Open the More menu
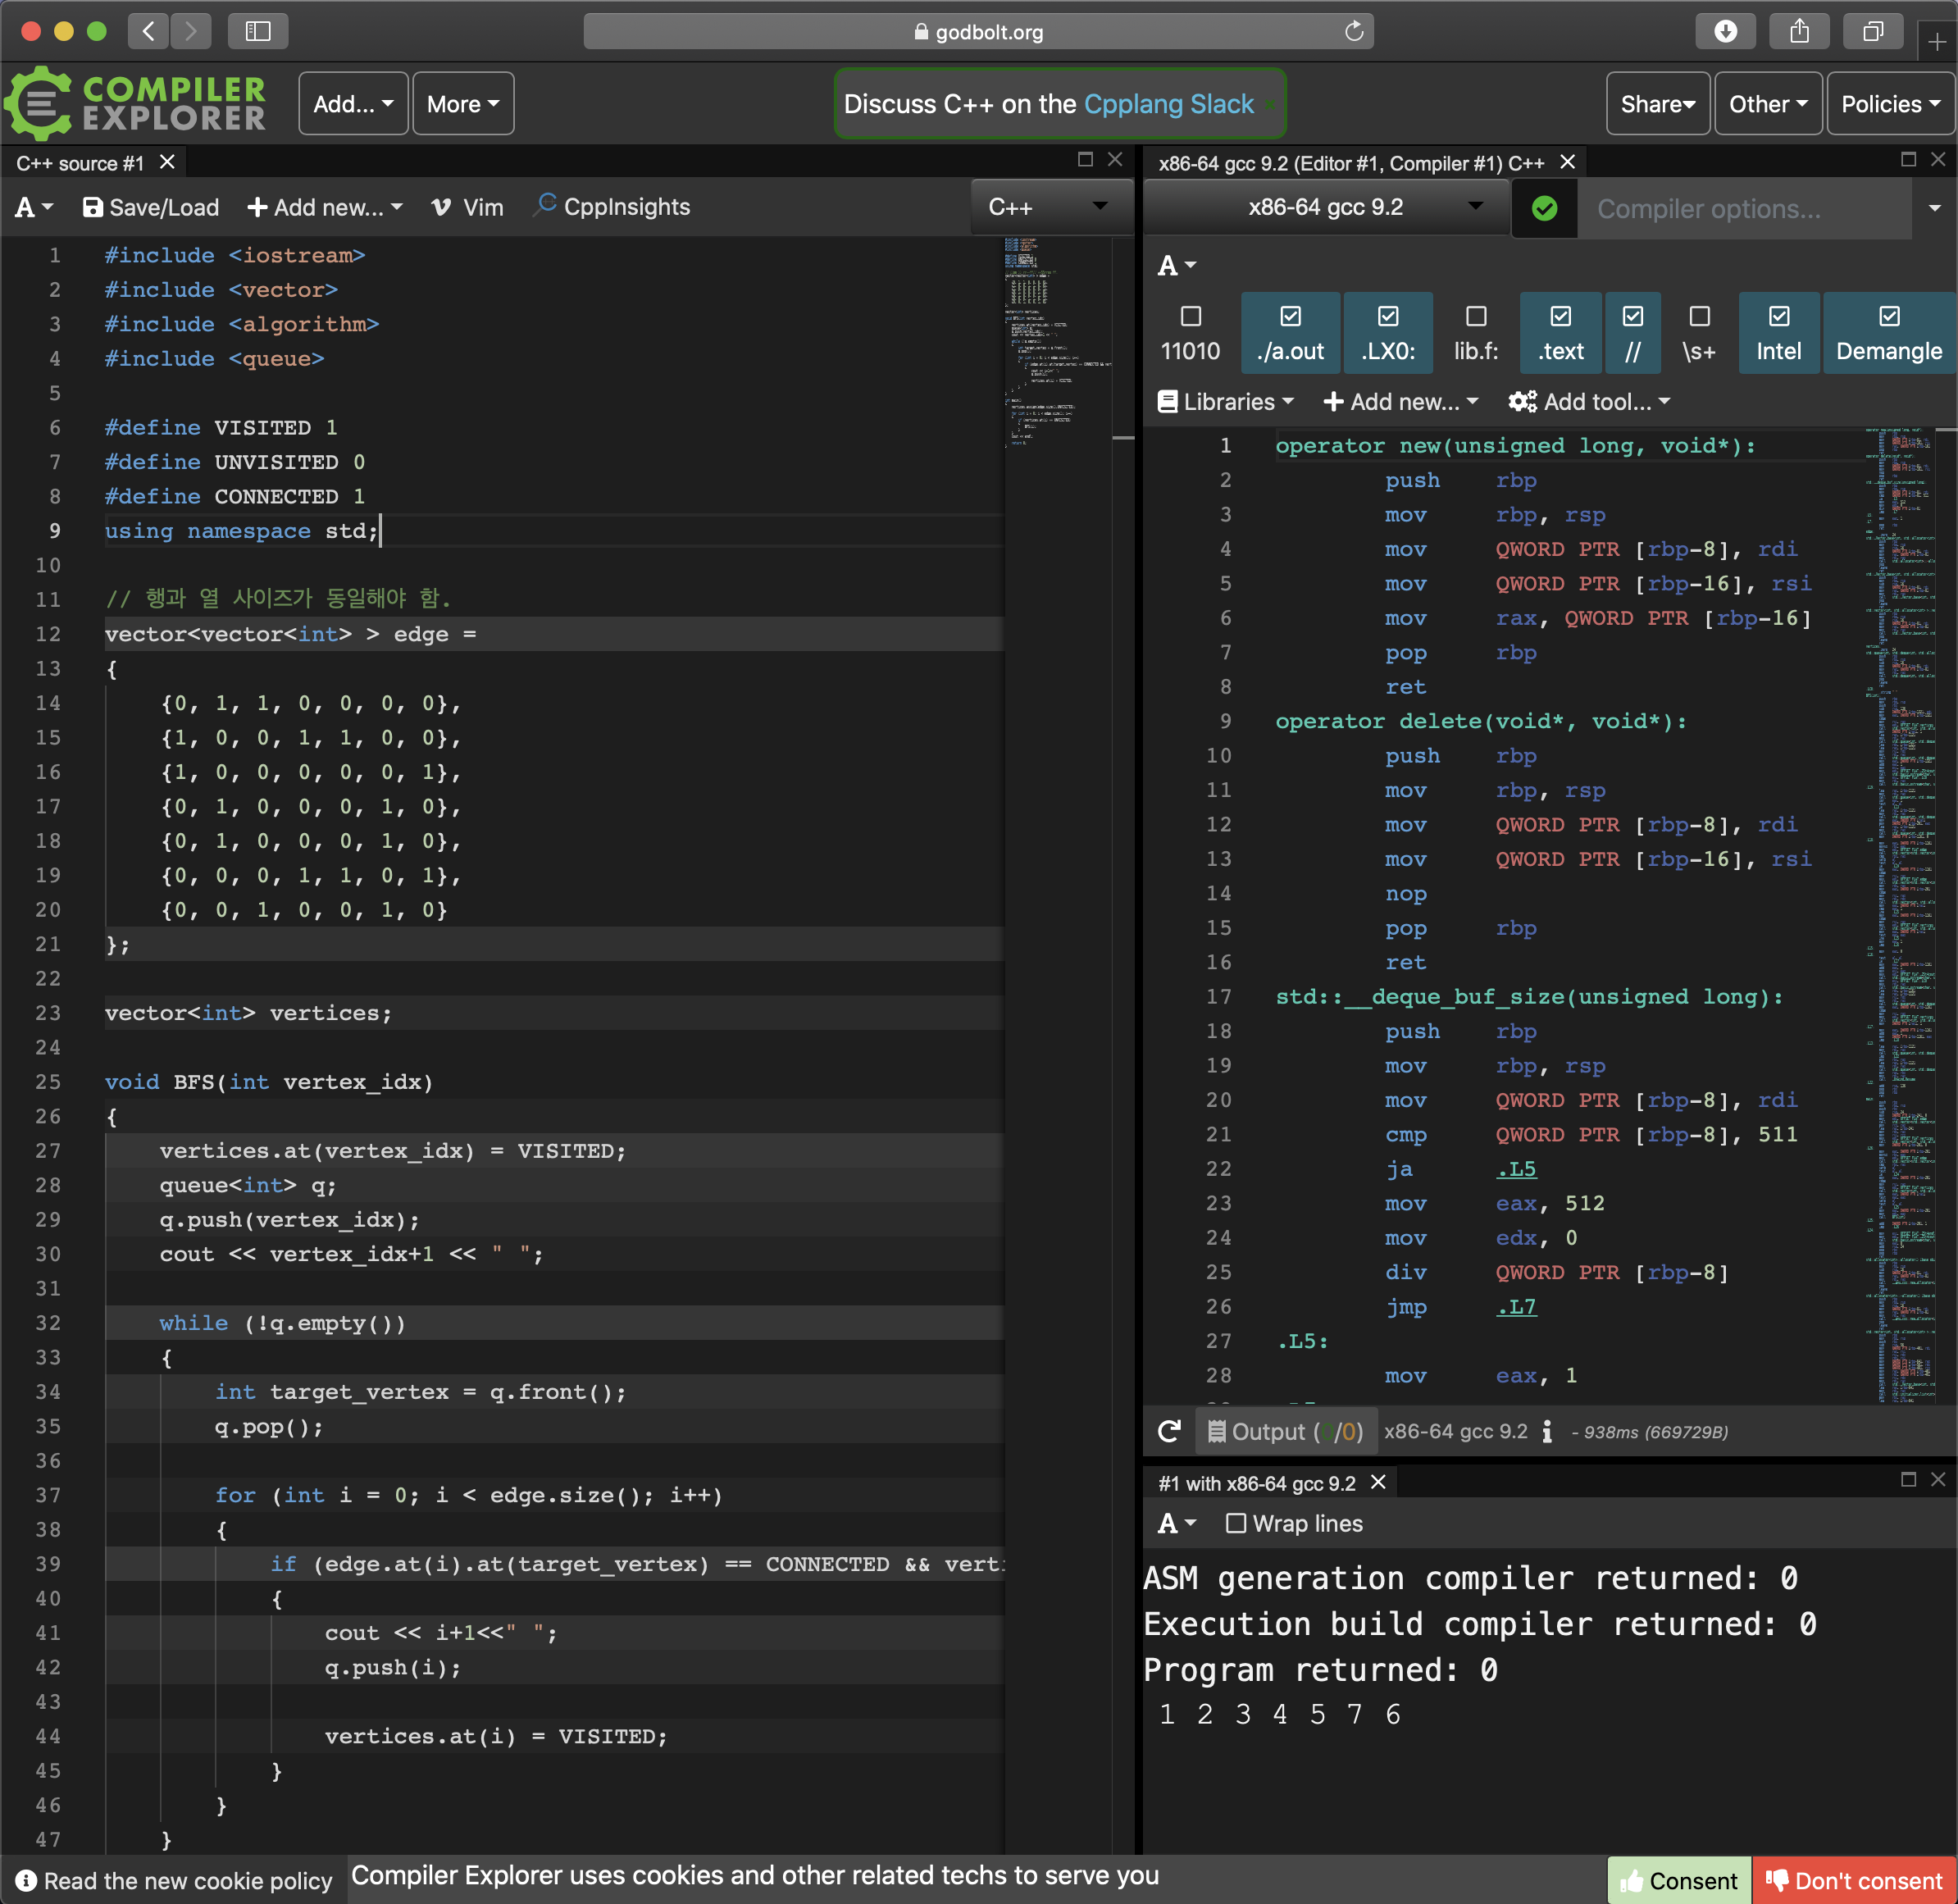1958x1904 pixels. 463,104
